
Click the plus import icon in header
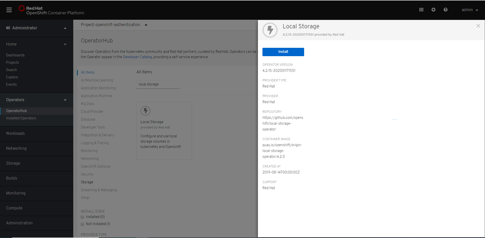pyautogui.click(x=433, y=10)
